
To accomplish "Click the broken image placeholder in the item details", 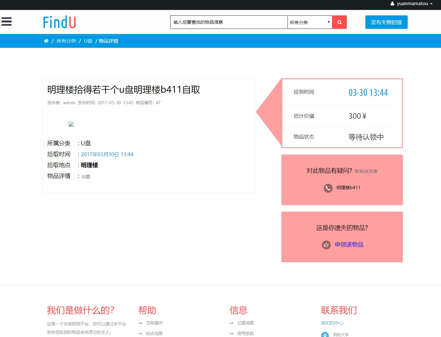I will tap(71, 124).
